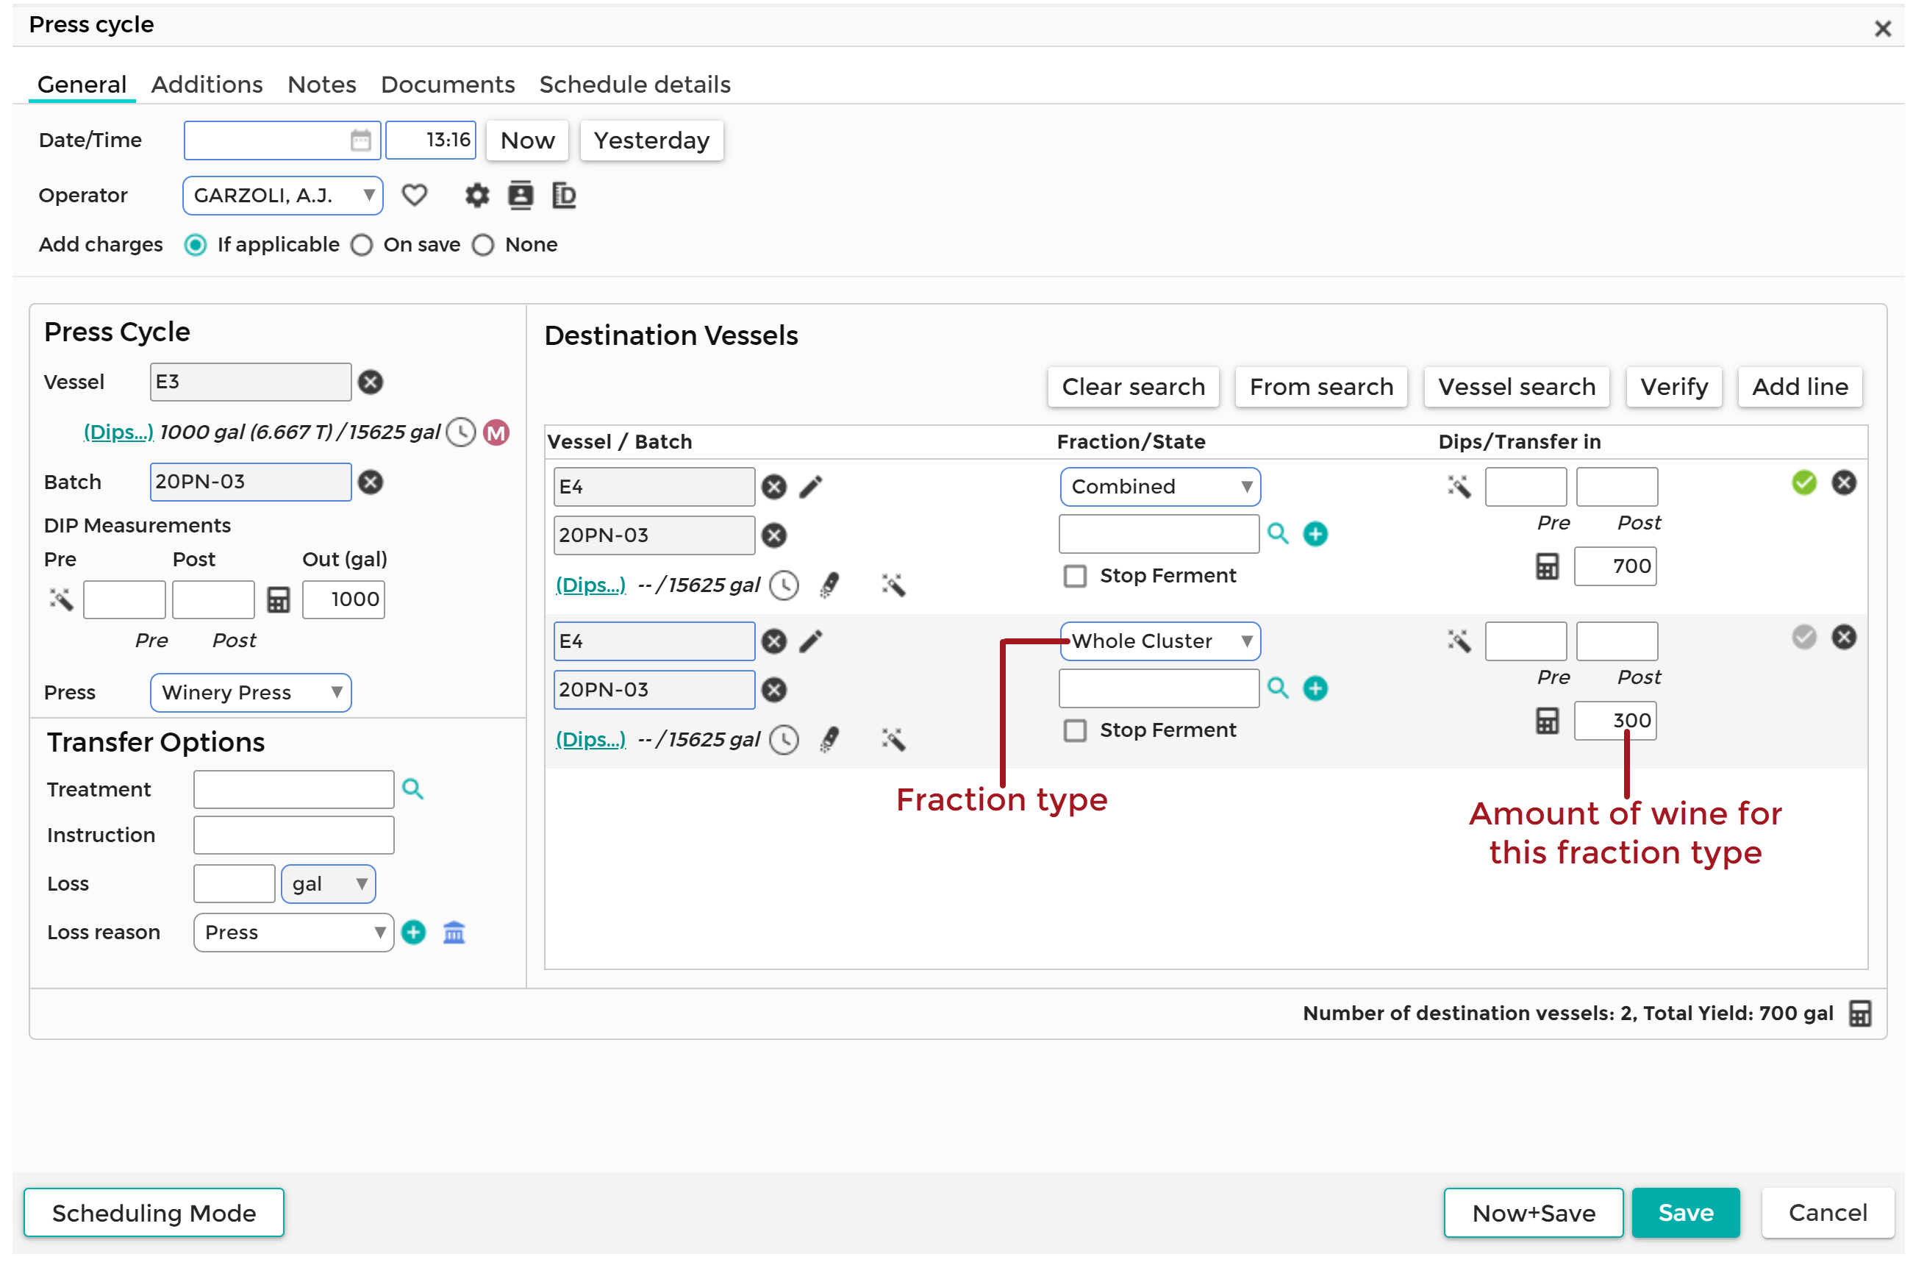Select 'If applicable' add charges option

[195, 245]
